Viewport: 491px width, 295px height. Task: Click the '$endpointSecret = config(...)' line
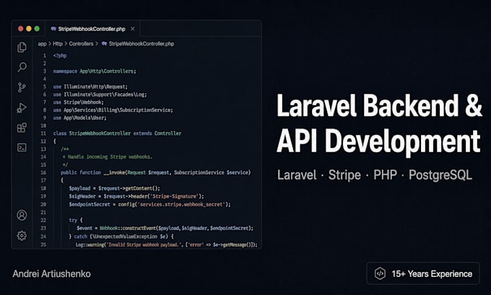[149, 204]
